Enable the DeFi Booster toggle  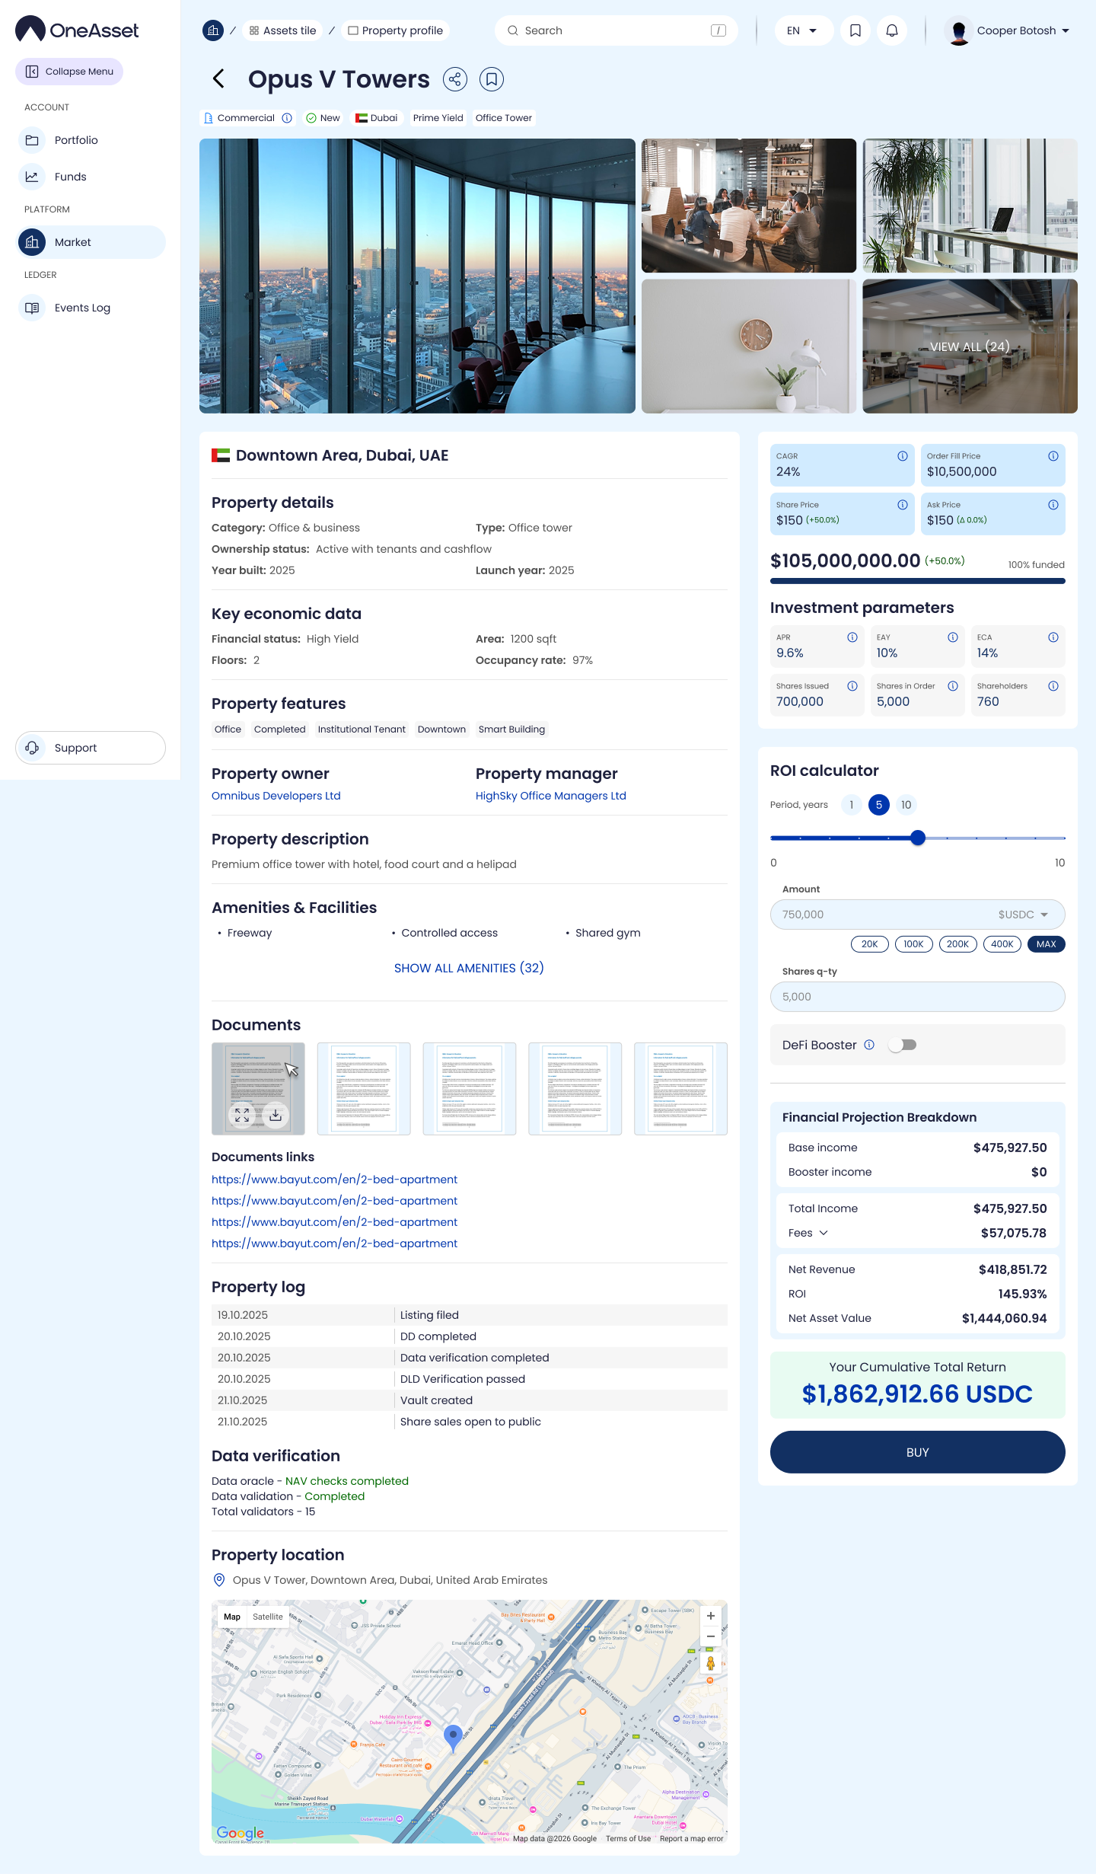pyautogui.click(x=903, y=1045)
